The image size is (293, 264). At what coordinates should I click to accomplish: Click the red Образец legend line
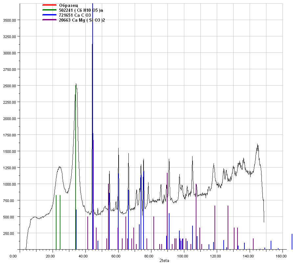click(49, 5)
